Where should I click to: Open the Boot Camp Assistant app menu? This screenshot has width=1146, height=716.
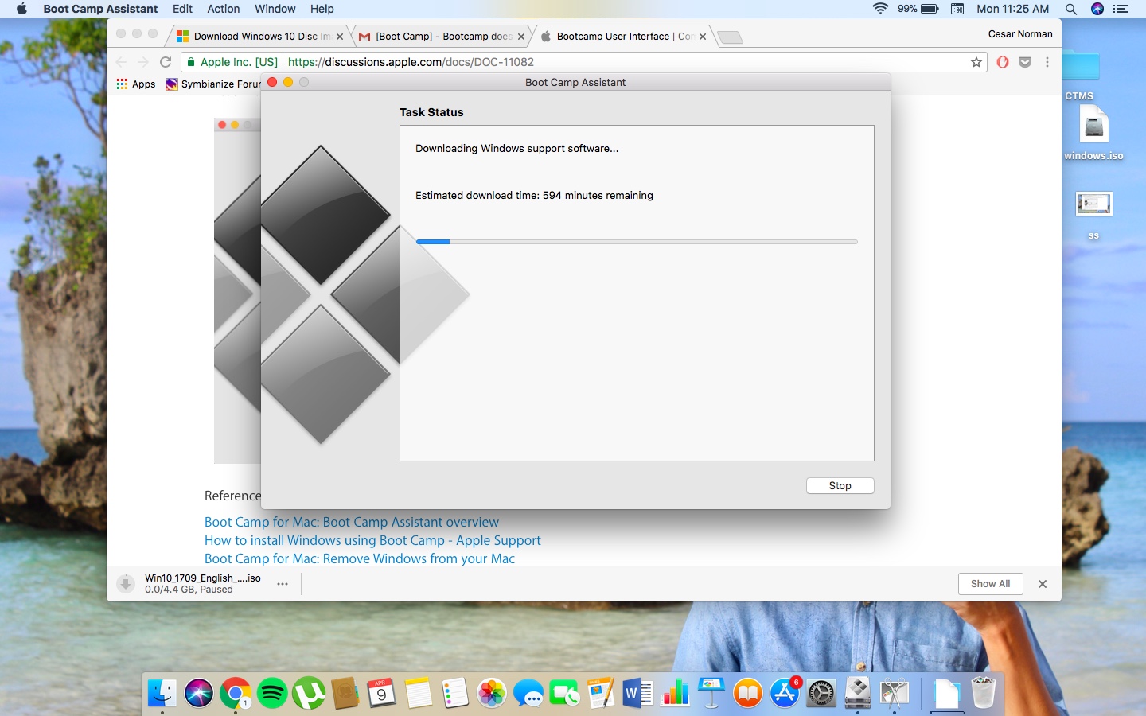pyautogui.click(x=100, y=9)
